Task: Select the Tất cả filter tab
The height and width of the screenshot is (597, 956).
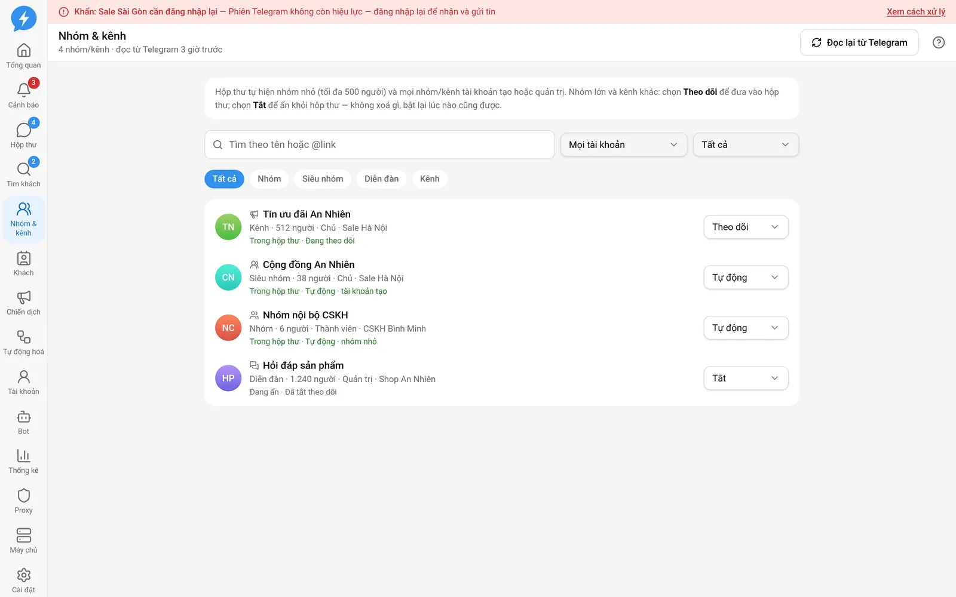Action: 224,179
